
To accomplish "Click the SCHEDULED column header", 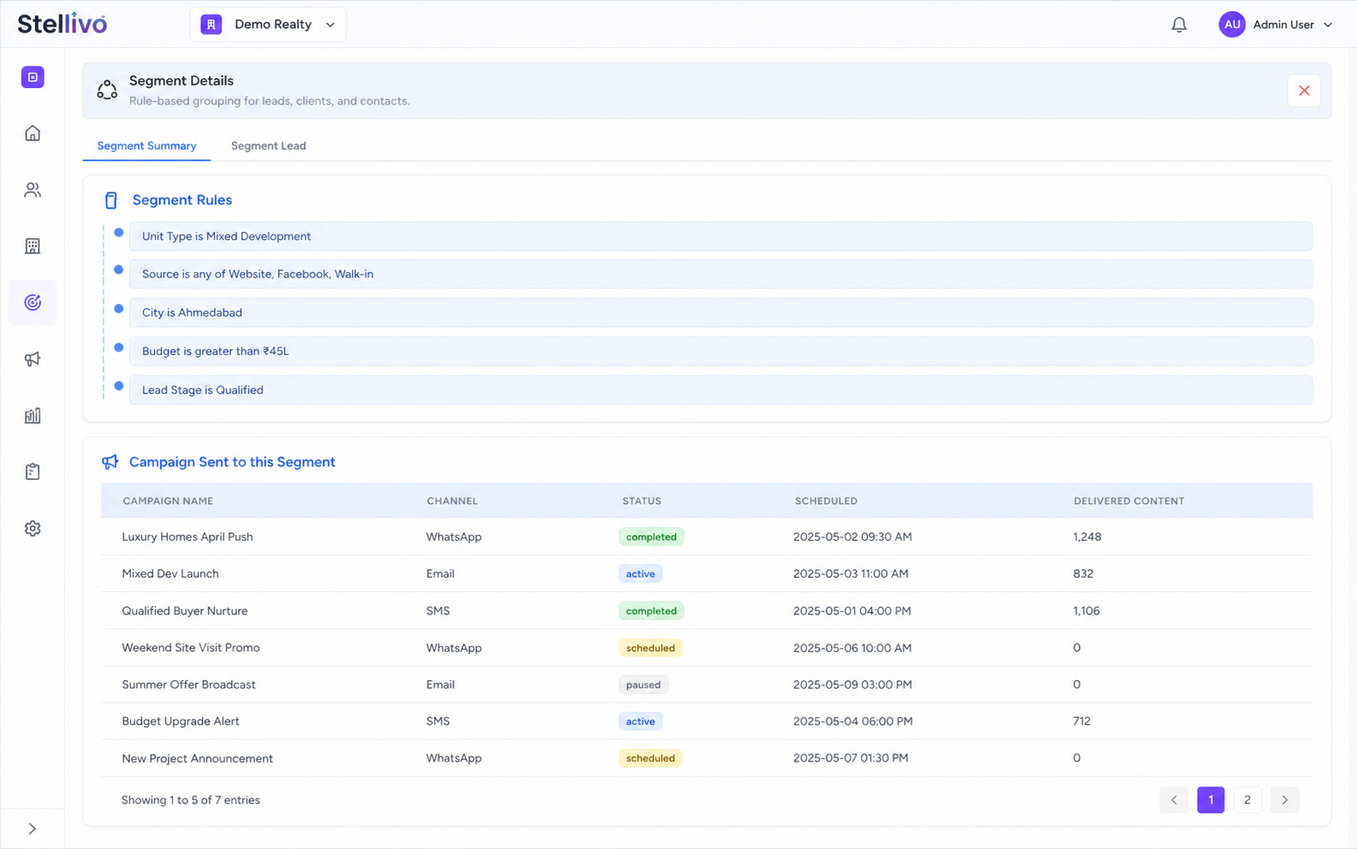I will (826, 502).
